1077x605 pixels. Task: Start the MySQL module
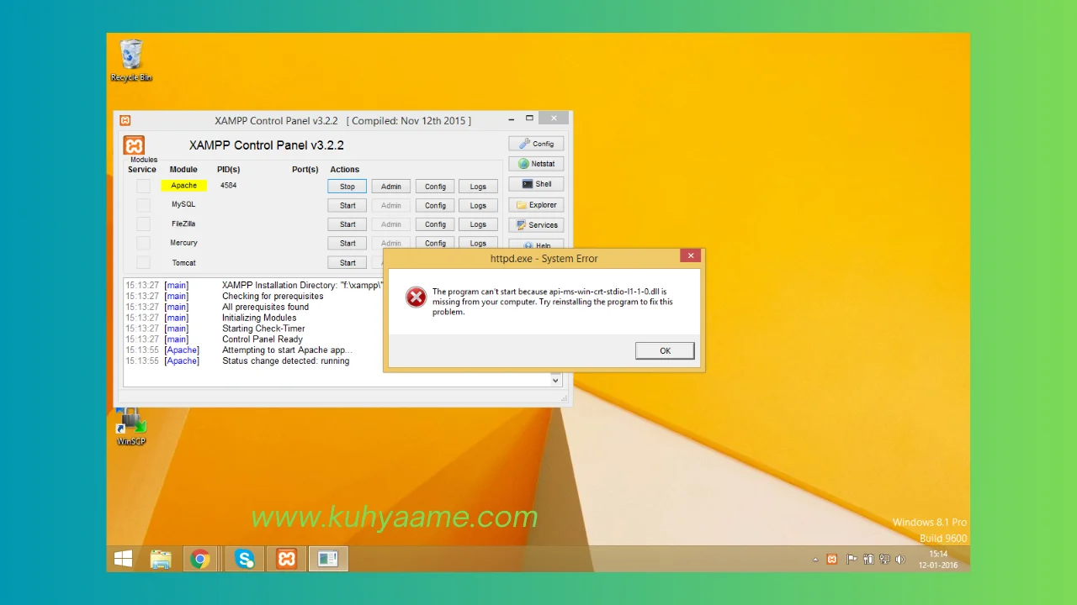tap(348, 205)
